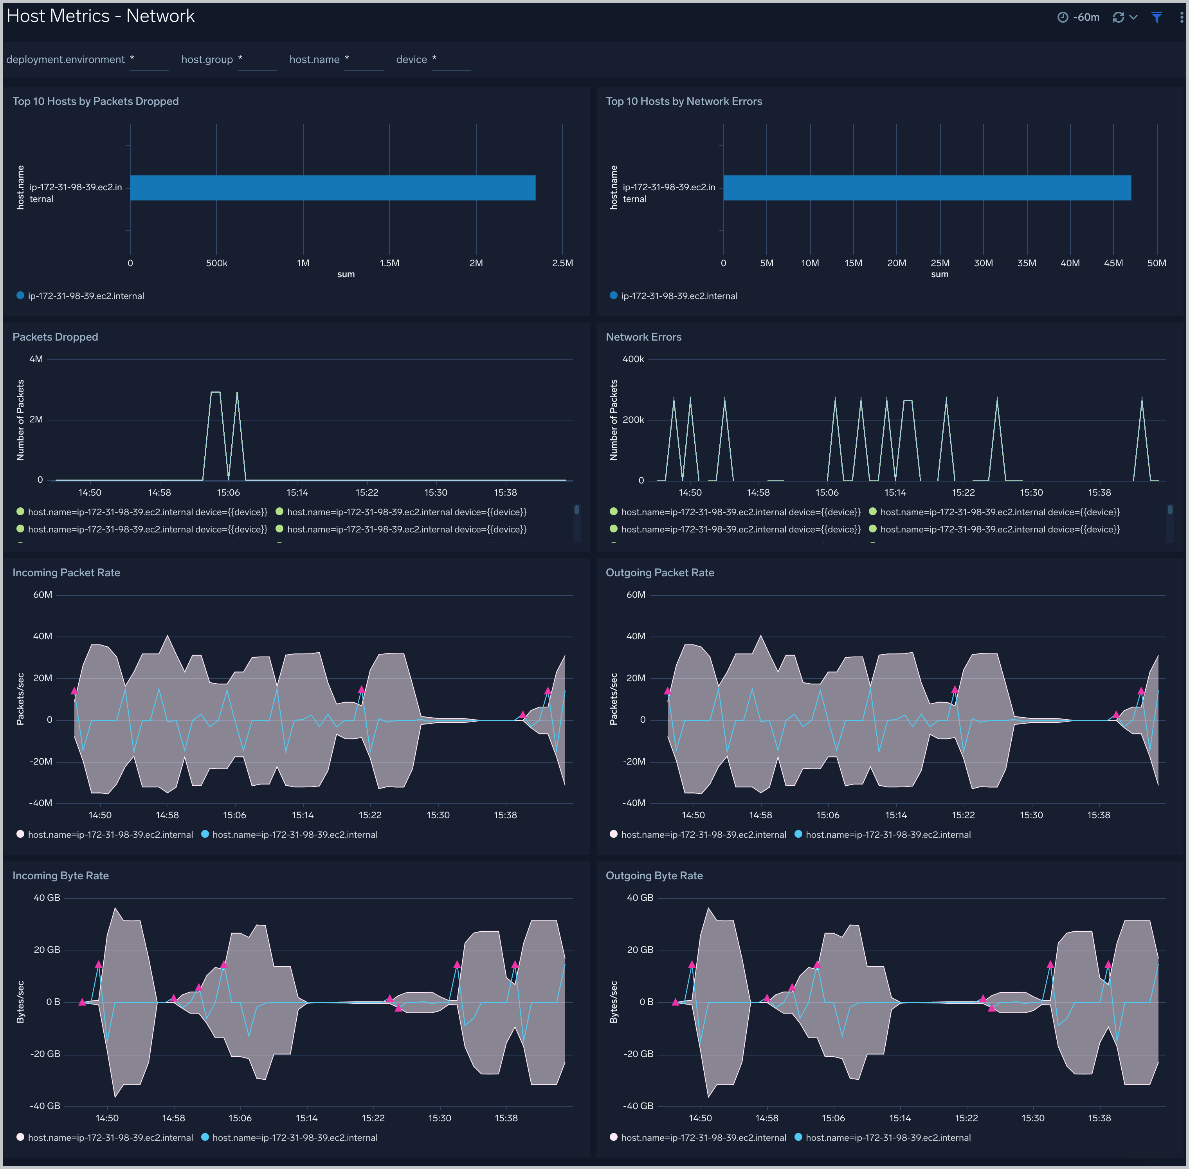1189x1169 pixels.
Task: Click the Outgoing Byte Rate panel title
Action: pyautogui.click(x=654, y=876)
